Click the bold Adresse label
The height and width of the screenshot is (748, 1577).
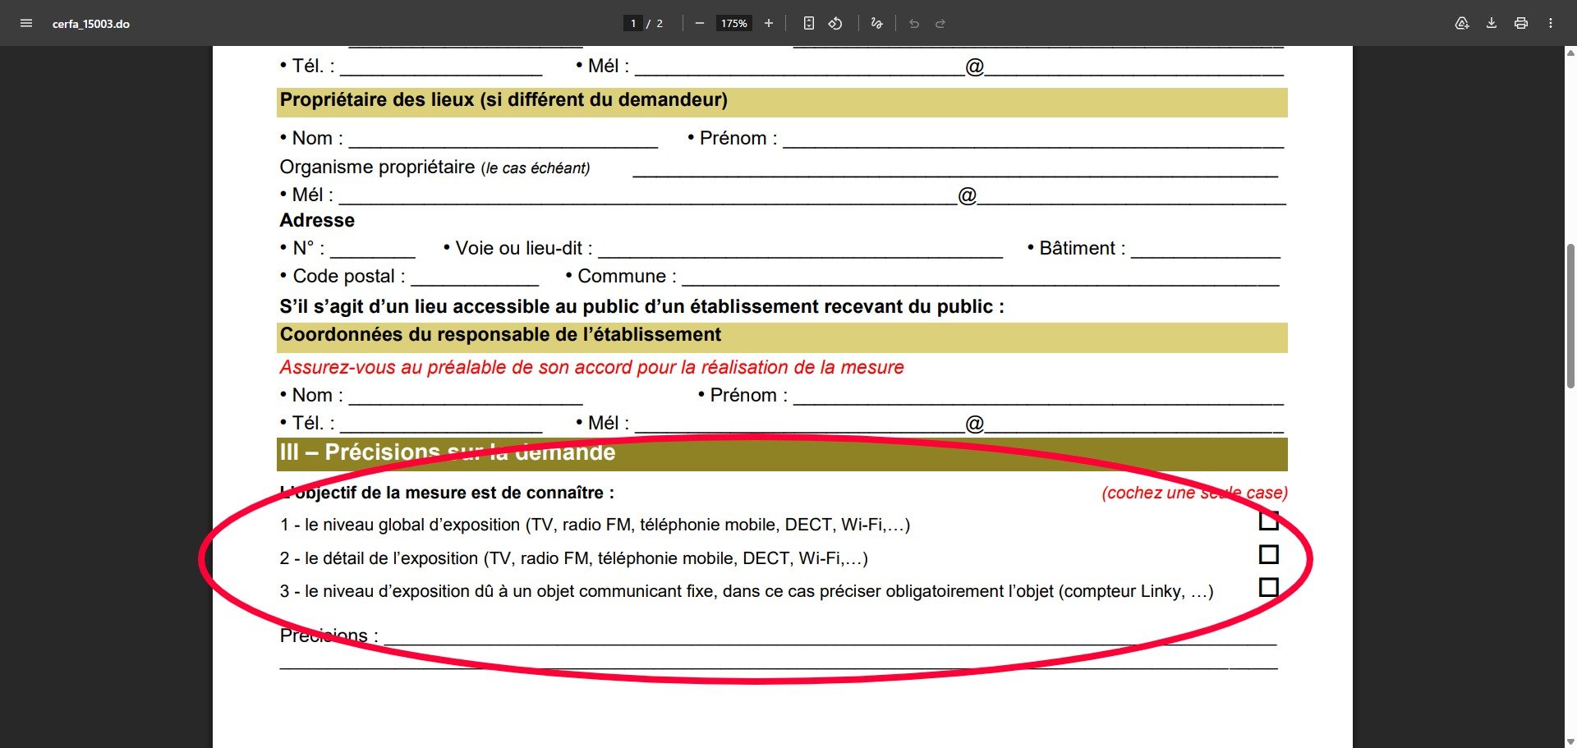click(317, 221)
